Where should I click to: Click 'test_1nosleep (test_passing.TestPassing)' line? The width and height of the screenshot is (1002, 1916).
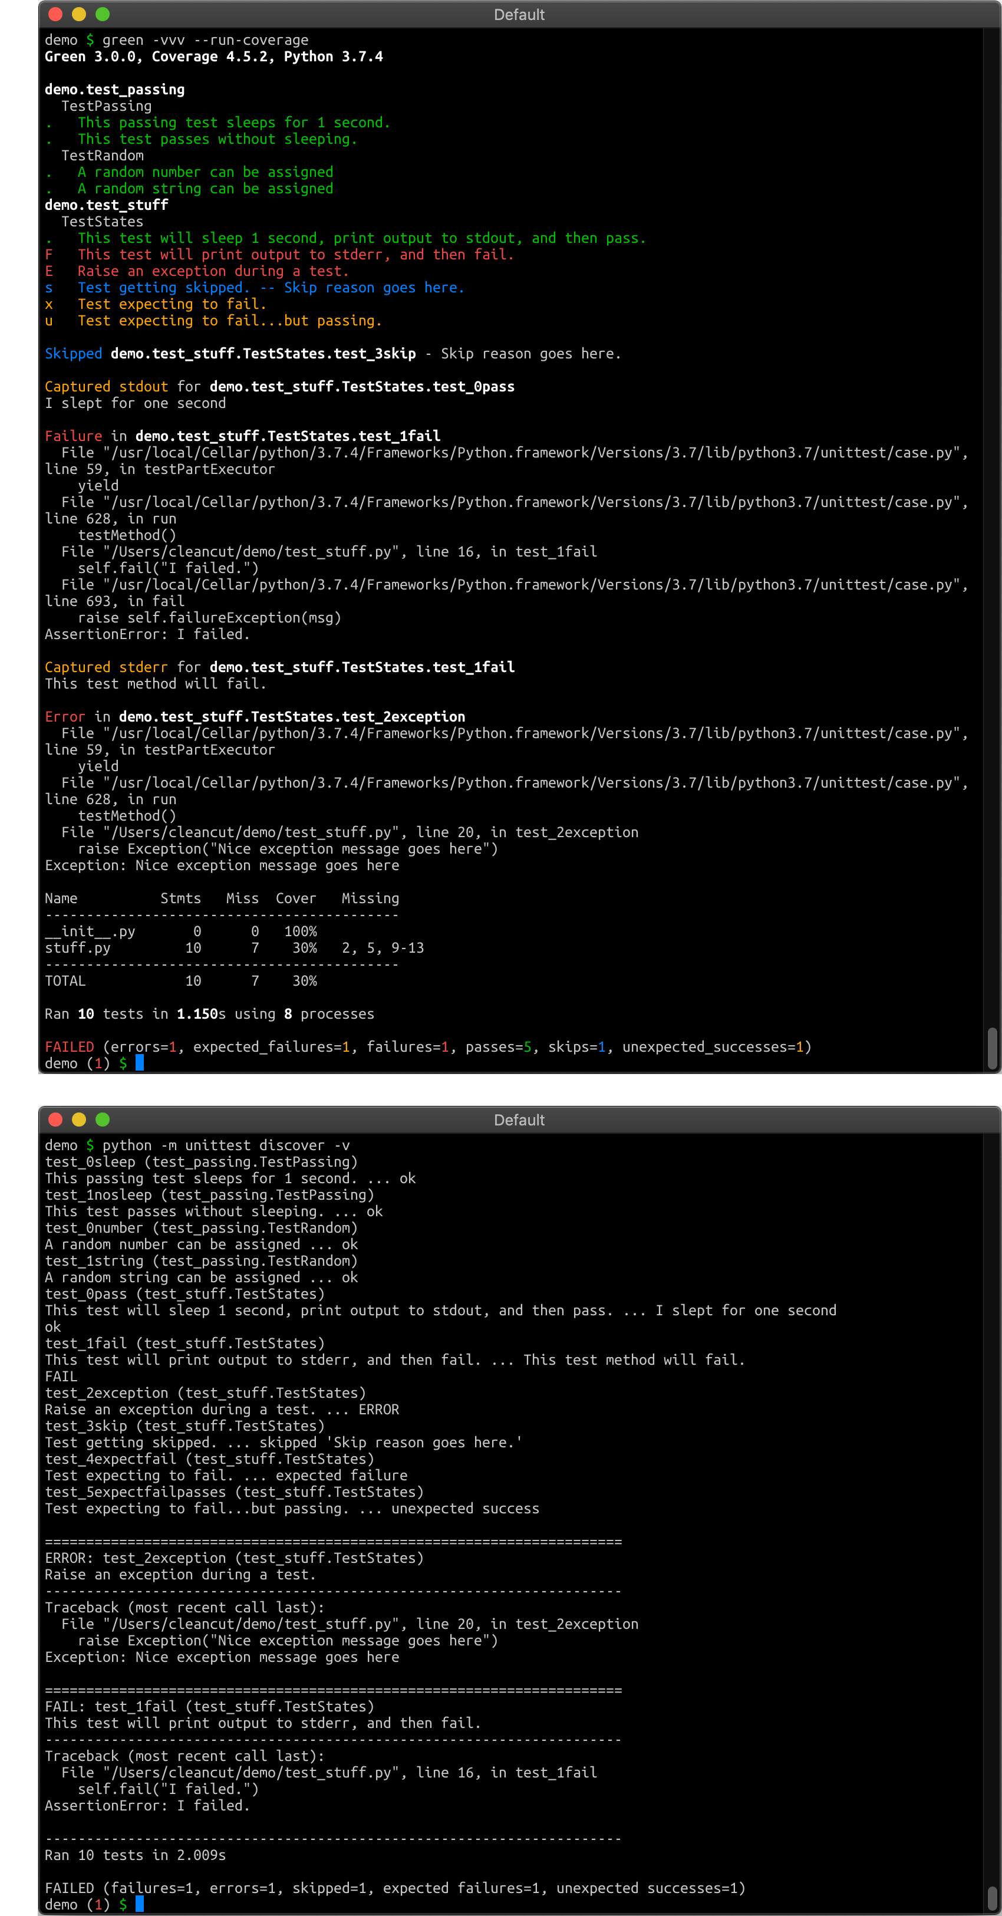(209, 1194)
